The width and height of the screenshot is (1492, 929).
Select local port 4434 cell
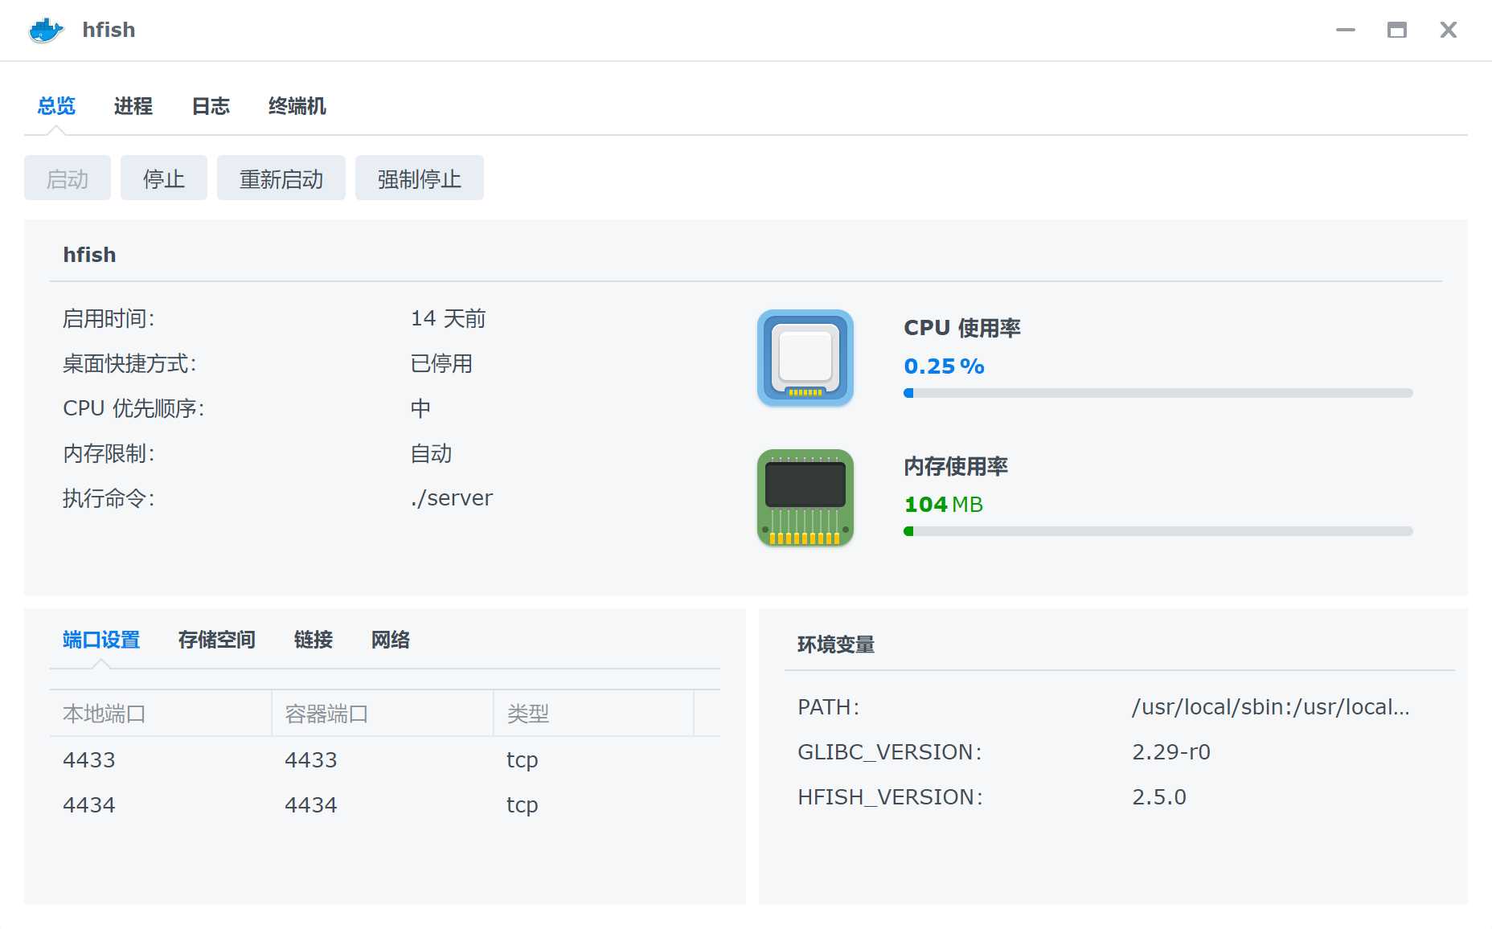pyautogui.click(x=89, y=804)
